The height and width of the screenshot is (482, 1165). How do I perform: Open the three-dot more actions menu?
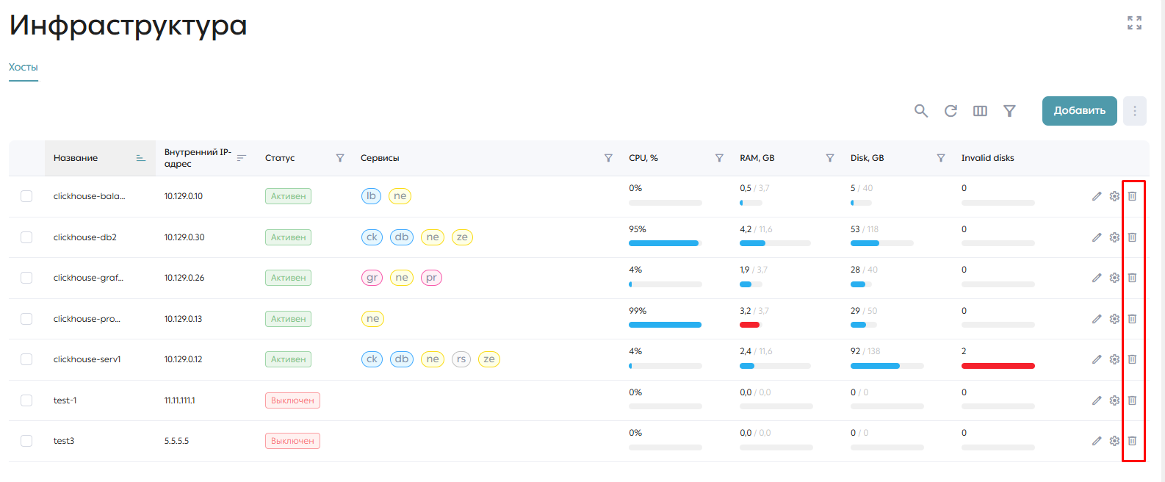coord(1135,111)
